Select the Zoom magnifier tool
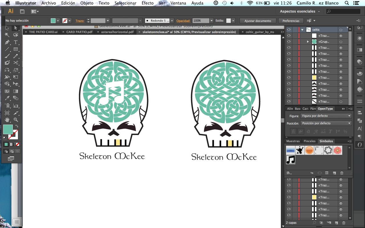Image resolution: width=365 pixels, height=228 pixels. (x=16, y=120)
